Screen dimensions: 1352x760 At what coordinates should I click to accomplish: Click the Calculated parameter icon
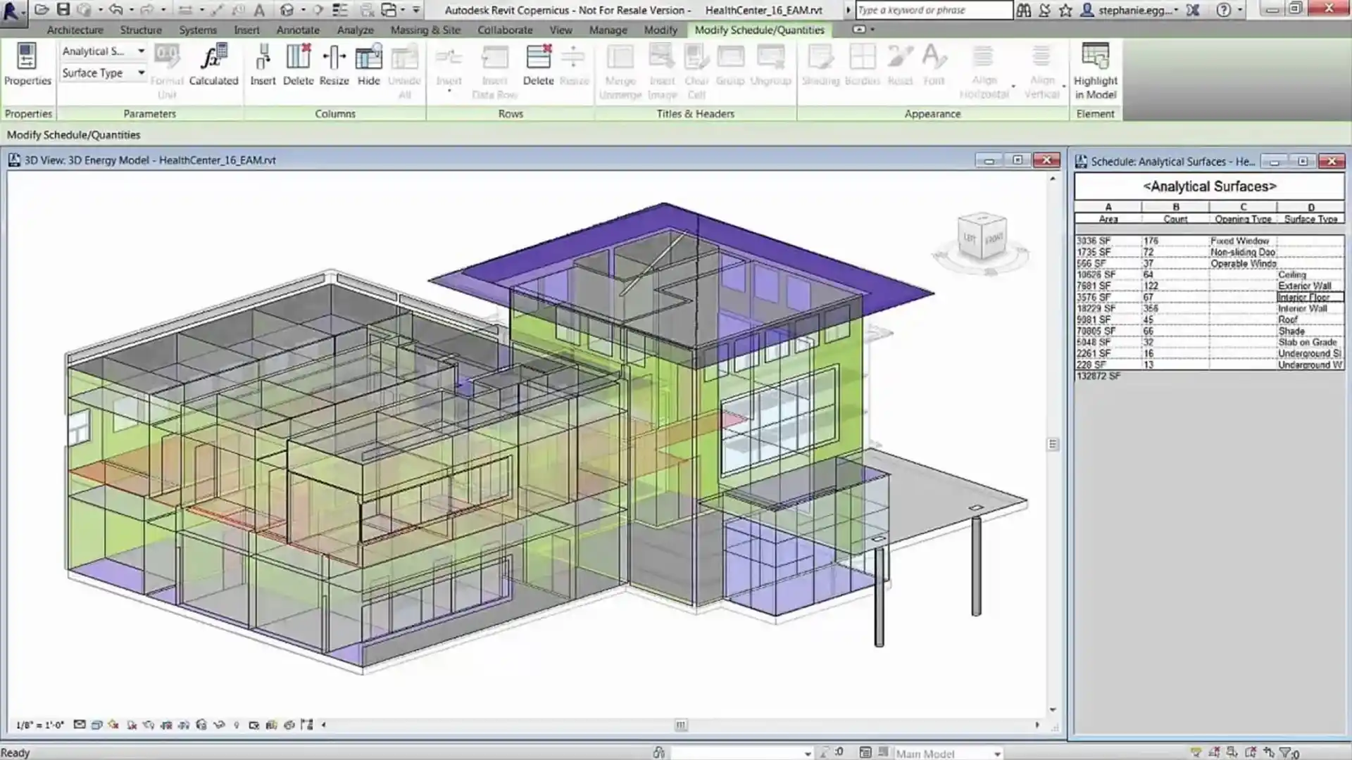coord(213,65)
